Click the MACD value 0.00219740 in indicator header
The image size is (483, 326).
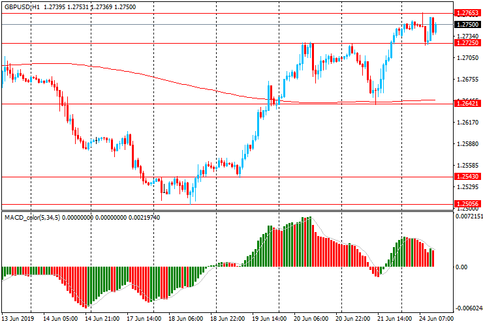[x=144, y=218]
